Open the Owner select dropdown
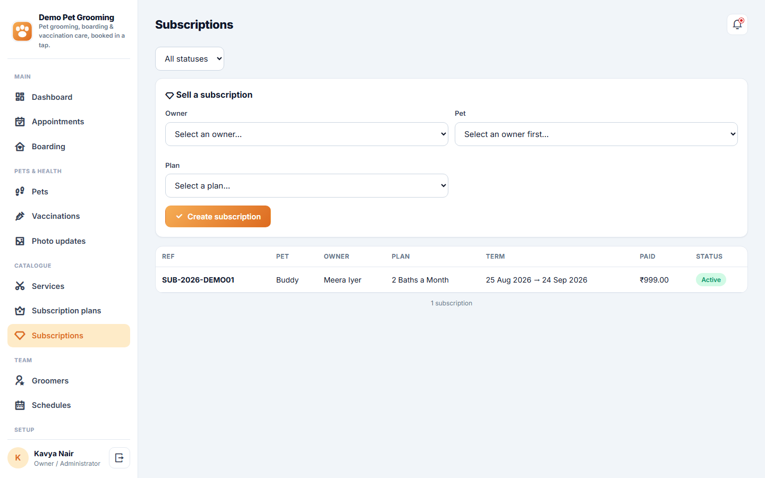This screenshot has width=765, height=478. click(307, 134)
